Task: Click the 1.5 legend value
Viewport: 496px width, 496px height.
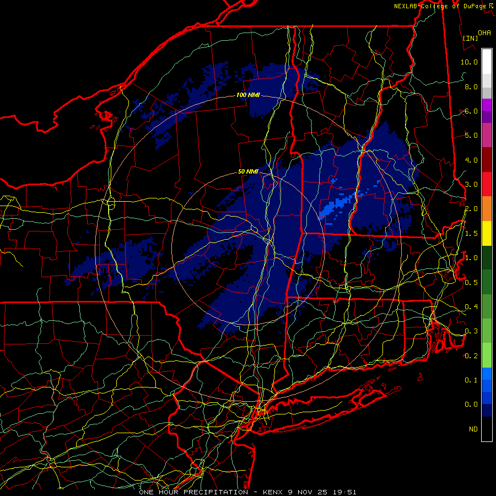Action: point(471,234)
